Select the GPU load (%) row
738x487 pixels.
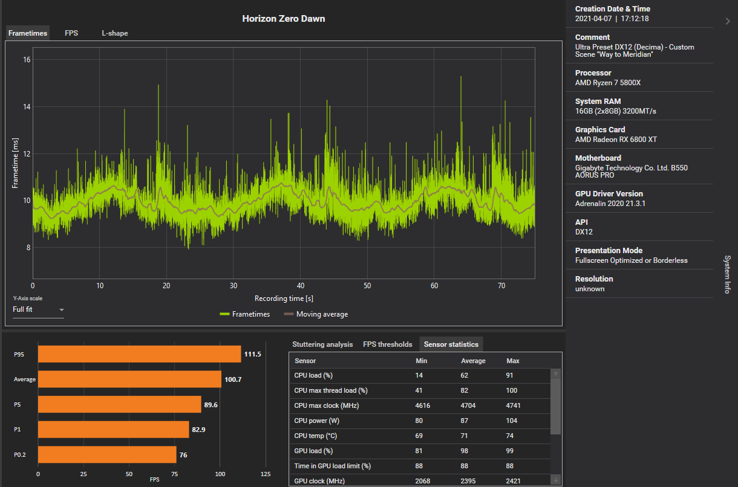420,451
